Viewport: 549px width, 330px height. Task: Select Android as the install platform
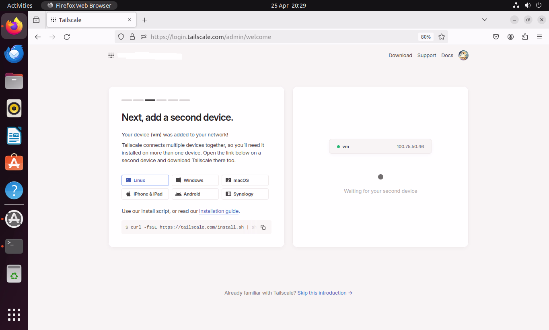[195, 194]
